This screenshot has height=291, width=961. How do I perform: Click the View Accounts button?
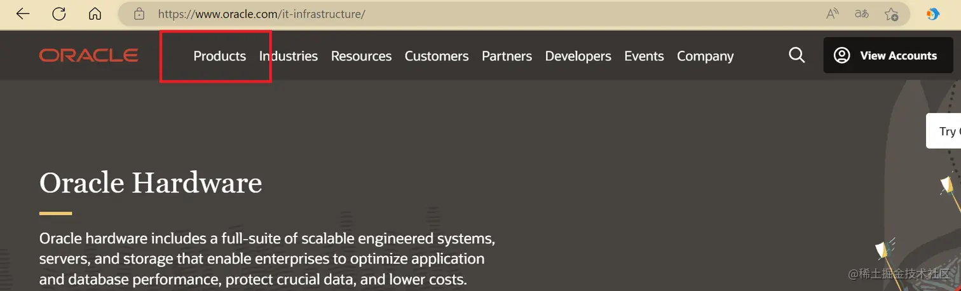coord(888,55)
